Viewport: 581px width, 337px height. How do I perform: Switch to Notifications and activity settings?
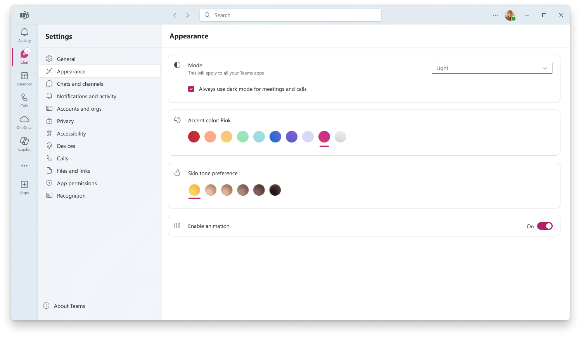coord(86,96)
